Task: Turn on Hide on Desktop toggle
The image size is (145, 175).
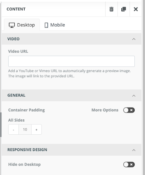Action: coord(129,164)
